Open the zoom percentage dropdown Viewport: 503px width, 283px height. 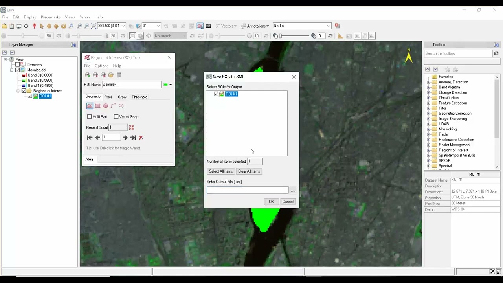point(123,26)
